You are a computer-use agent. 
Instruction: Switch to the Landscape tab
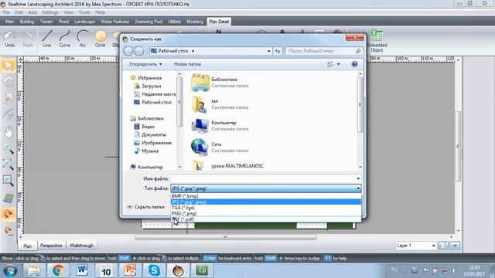[84, 22]
